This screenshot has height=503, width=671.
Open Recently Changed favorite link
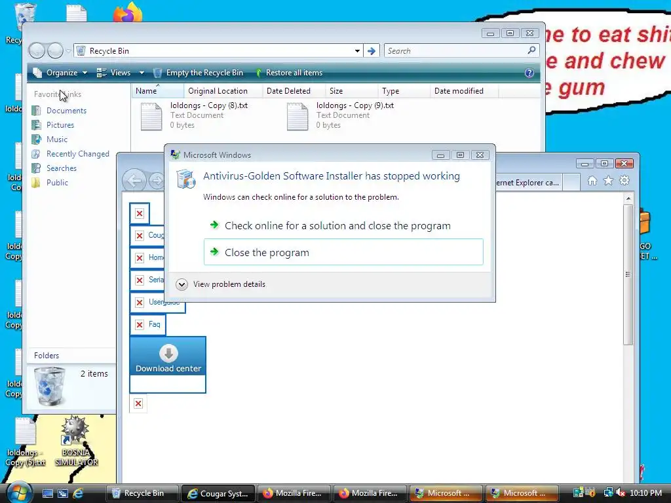pyautogui.click(x=70, y=154)
